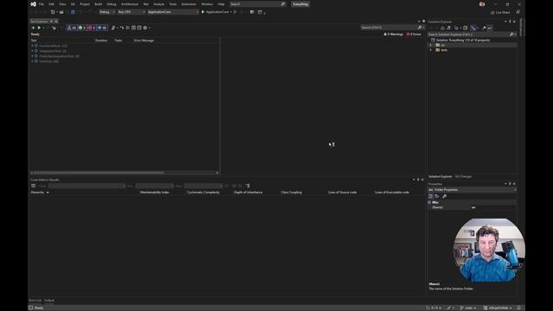Click Live Share button
Image resolution: width=553 pixels, height=311 pixels.
pyautogui.click(x=500, y=12)
